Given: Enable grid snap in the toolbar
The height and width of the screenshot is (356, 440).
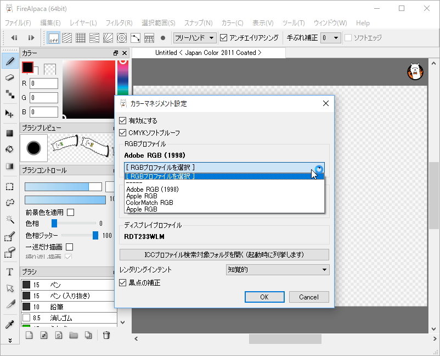Looking at the screenshot, I should coord(81,38).
